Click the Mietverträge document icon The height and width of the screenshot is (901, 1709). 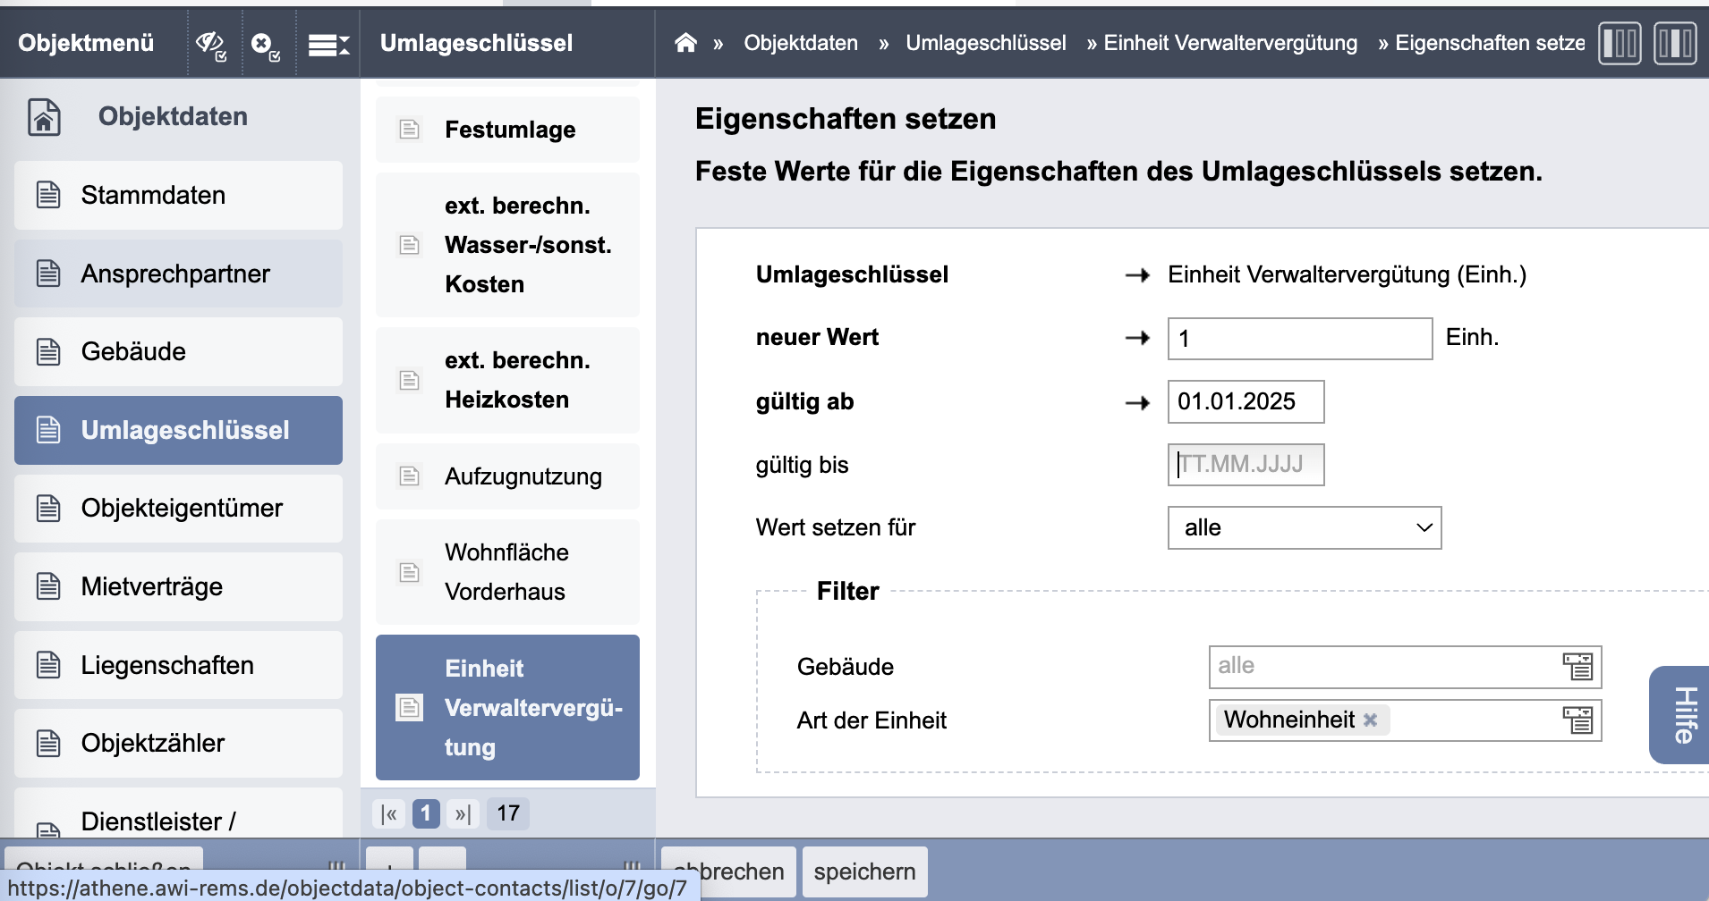pyautogui.click(x=48, y=586)
